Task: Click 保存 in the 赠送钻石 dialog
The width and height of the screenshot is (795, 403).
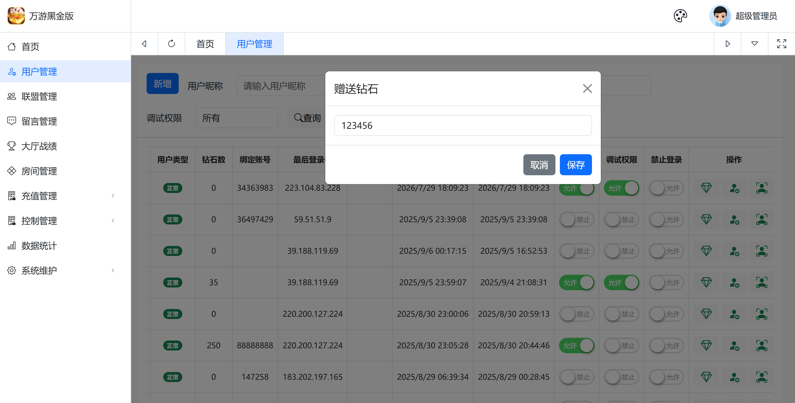Action: click(576, 165)
